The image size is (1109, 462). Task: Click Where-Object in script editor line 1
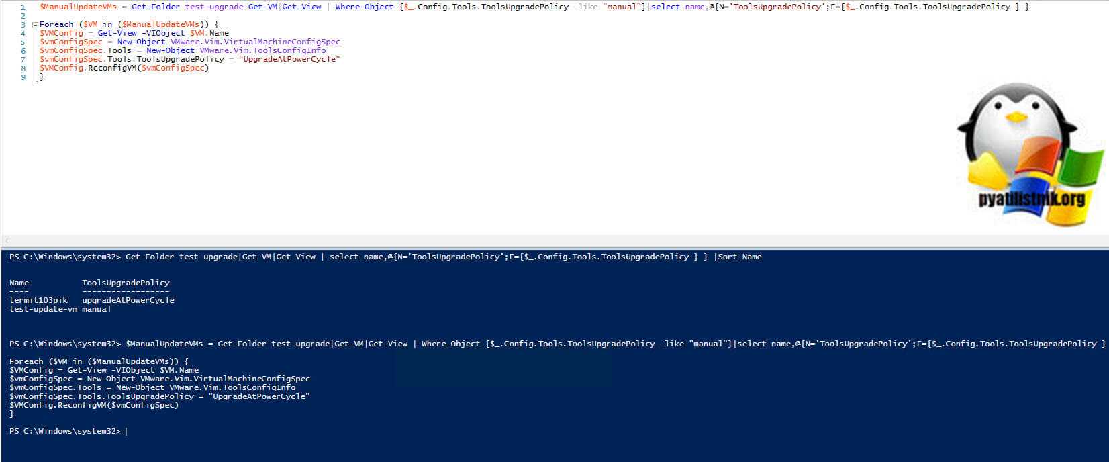click(x=365, y=7)
